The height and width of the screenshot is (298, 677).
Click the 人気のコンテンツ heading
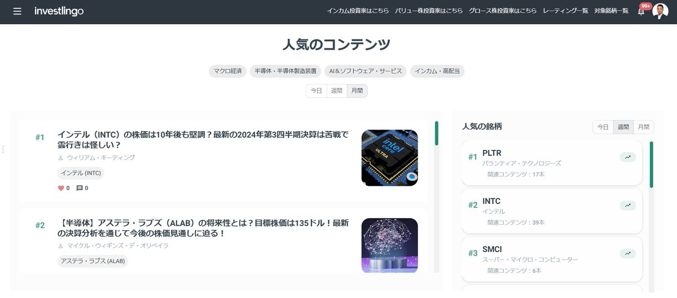click(x=336, y=45)
